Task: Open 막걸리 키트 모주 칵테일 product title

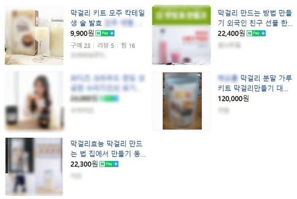Action: point(107,18)
